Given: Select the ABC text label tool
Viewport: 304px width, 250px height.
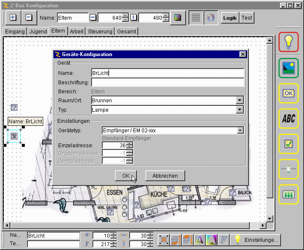Looking at the screenshot, I should click(289, 119).
